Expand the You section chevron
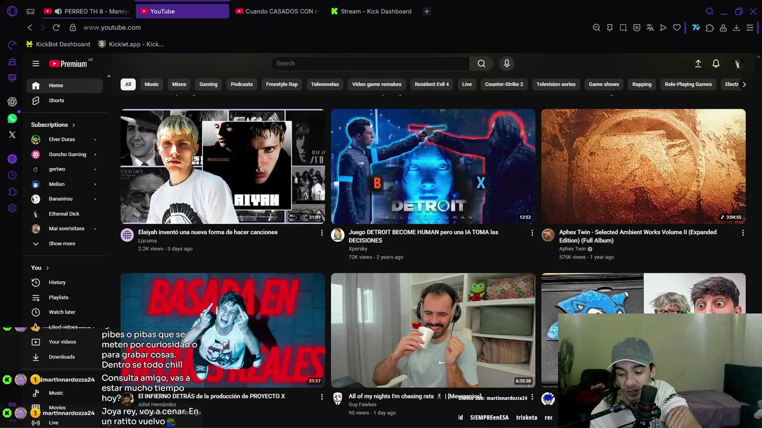 coord(48,268)
